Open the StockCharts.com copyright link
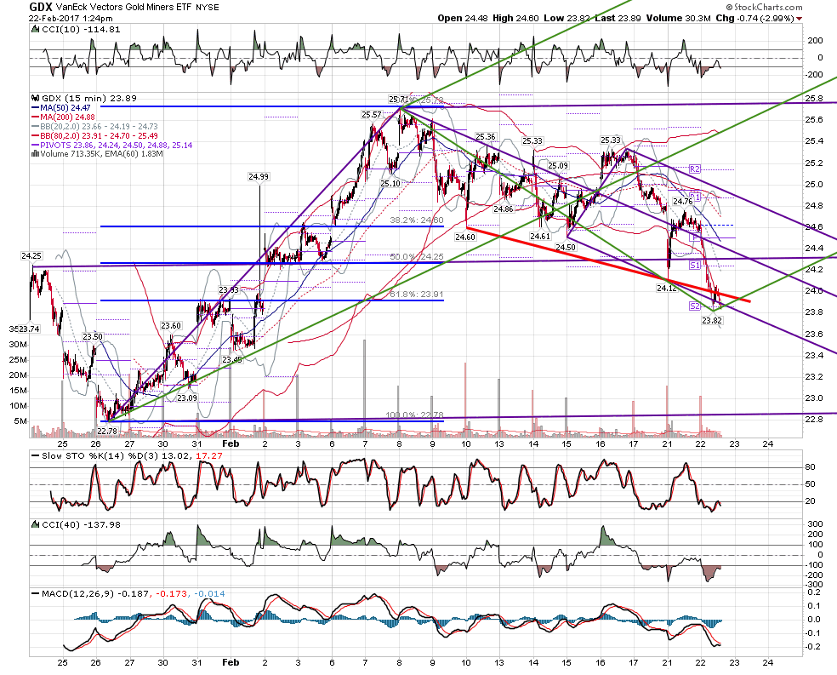The width and height of the screenshot is (837, 675). 764,7
